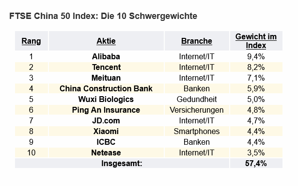Screen dimensions: 298x186
Task: Select the Alibaba stock name
Action: 106,57
